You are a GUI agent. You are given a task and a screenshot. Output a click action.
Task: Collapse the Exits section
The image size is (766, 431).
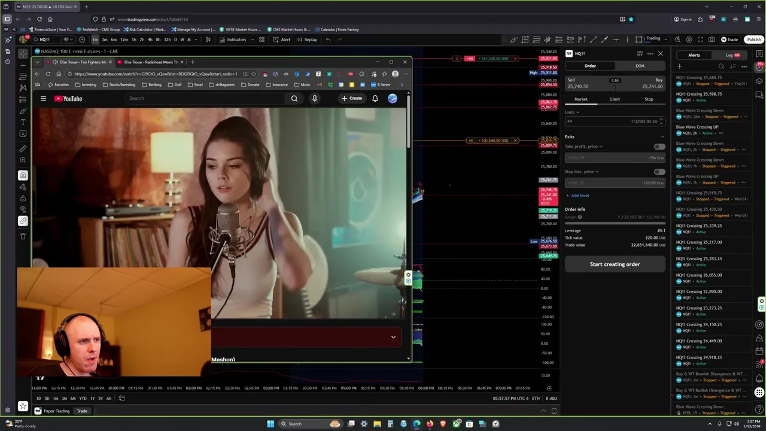(x=662, y=137)
